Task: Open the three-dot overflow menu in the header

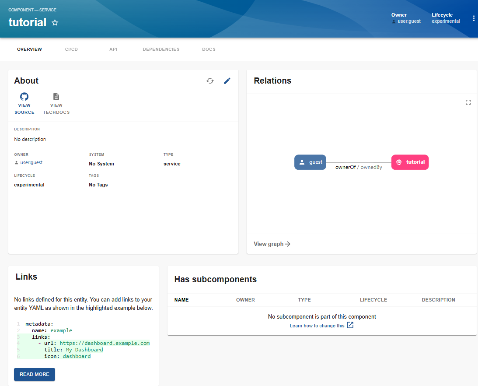Action: pyautogui.click(x=474, y=18)
